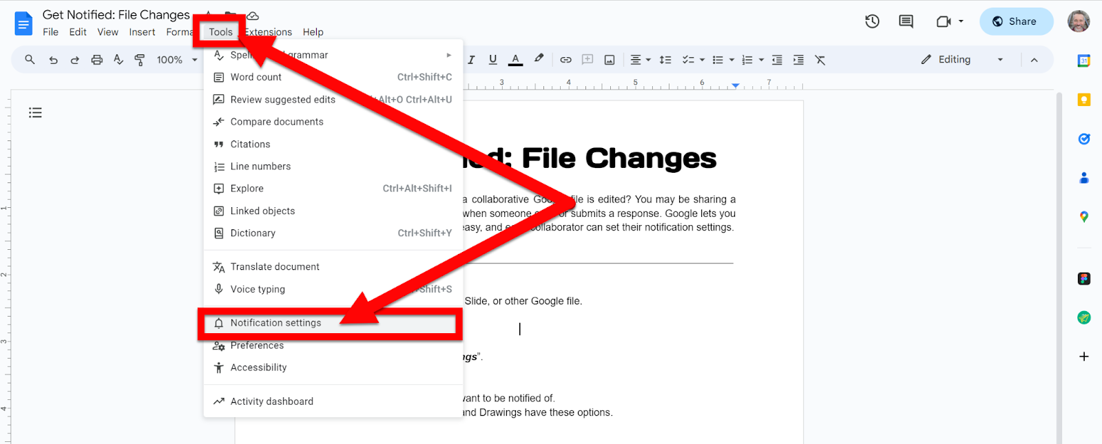This screenshot has width=1102, height=444.
Task: Insert an image
Action: point(610,60)
